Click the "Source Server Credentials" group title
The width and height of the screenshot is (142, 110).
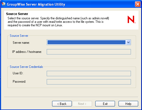[x=26, y=67]
